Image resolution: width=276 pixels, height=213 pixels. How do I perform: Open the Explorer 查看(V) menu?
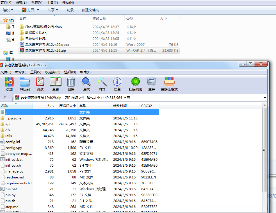click(37, 3)
